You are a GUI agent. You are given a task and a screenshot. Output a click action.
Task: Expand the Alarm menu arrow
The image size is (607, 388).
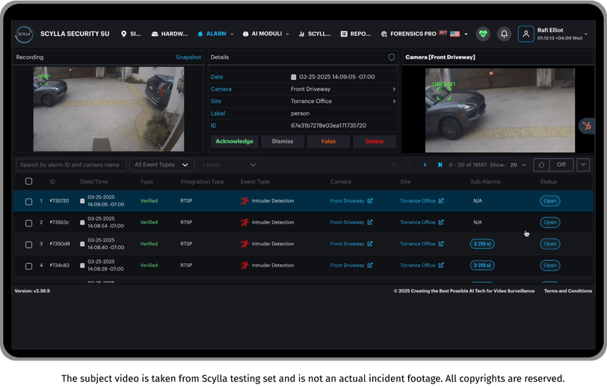pos(232,34)
